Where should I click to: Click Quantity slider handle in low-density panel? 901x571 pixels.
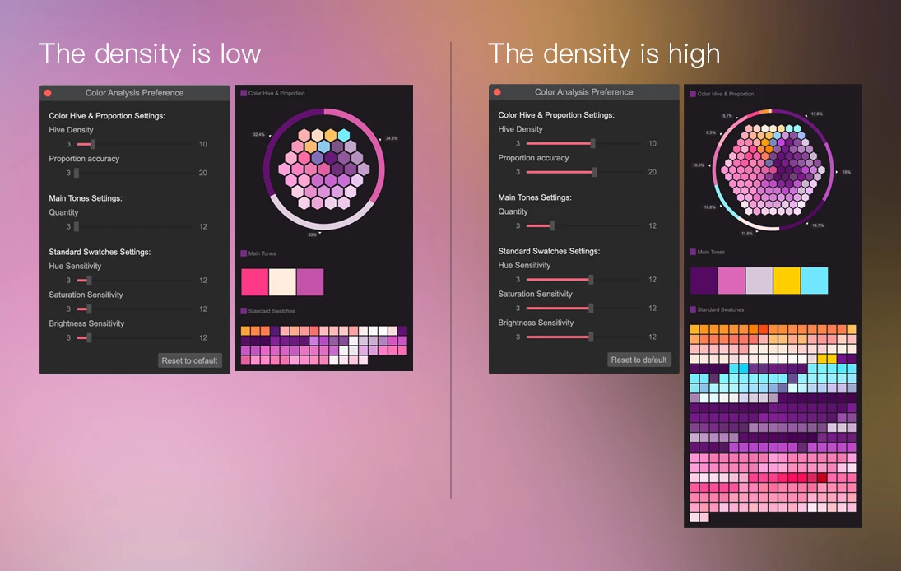point(77,227)
